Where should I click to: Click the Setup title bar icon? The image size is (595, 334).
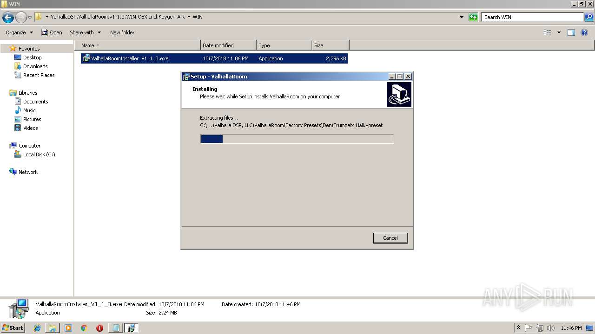pyautogui.click(x=186, y=77)
